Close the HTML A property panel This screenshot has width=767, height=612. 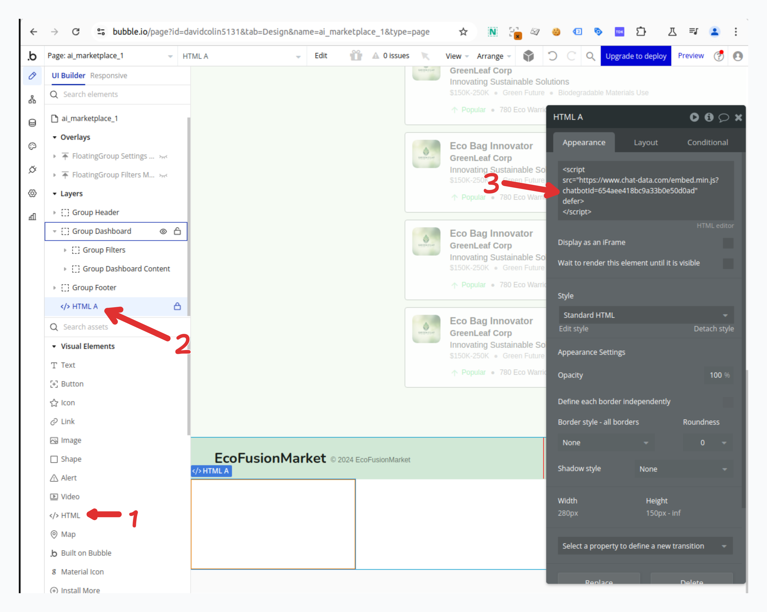(x=738, y=117)
